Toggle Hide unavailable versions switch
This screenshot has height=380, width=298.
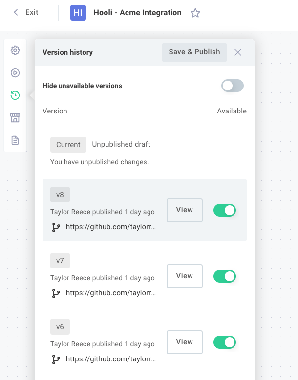[x=233, y=86]
